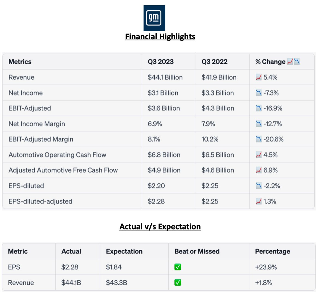Click the $1.84 EPS expectation value
Viewport: 316px width, 292px height.
click(x=114, y=267)
